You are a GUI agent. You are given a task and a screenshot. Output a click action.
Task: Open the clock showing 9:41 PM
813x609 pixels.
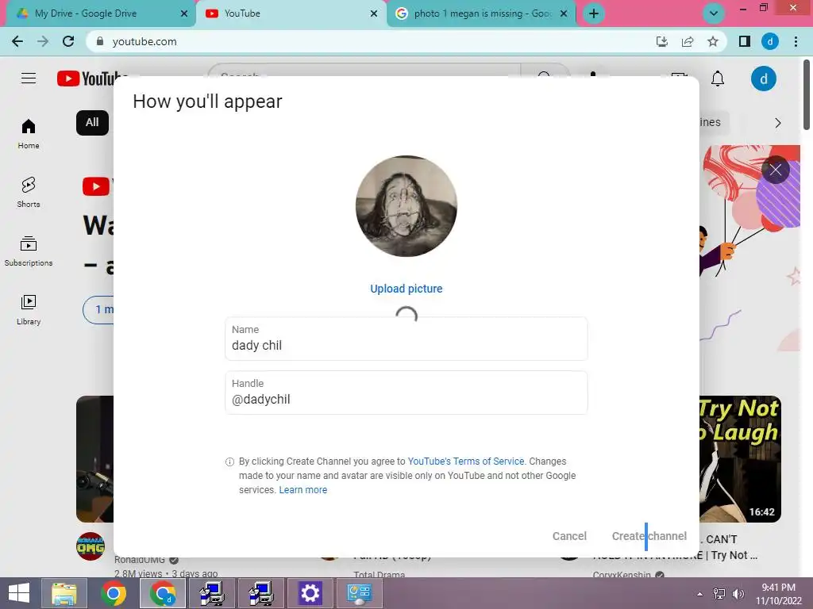click(x=778, y=594)
